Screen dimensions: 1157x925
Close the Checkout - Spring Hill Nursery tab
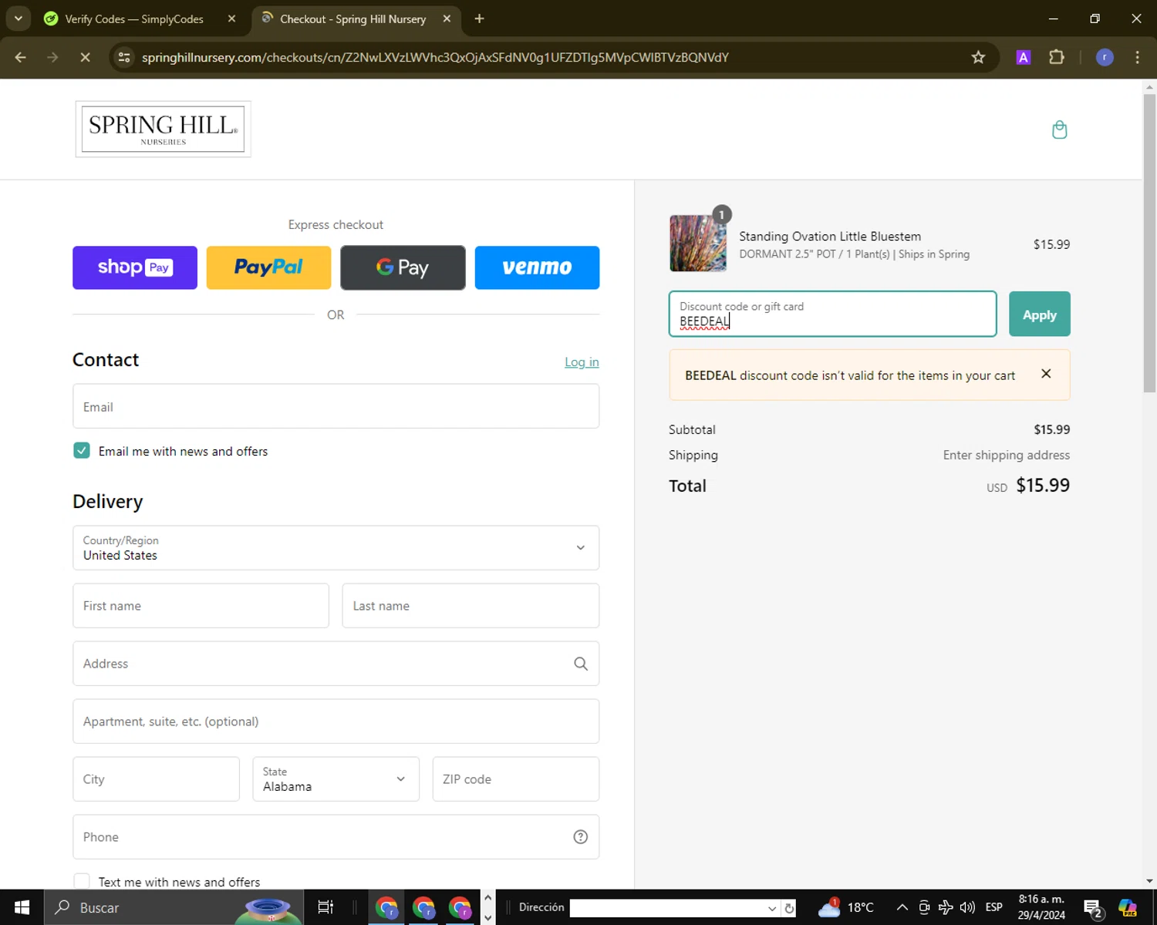(447, 18)
